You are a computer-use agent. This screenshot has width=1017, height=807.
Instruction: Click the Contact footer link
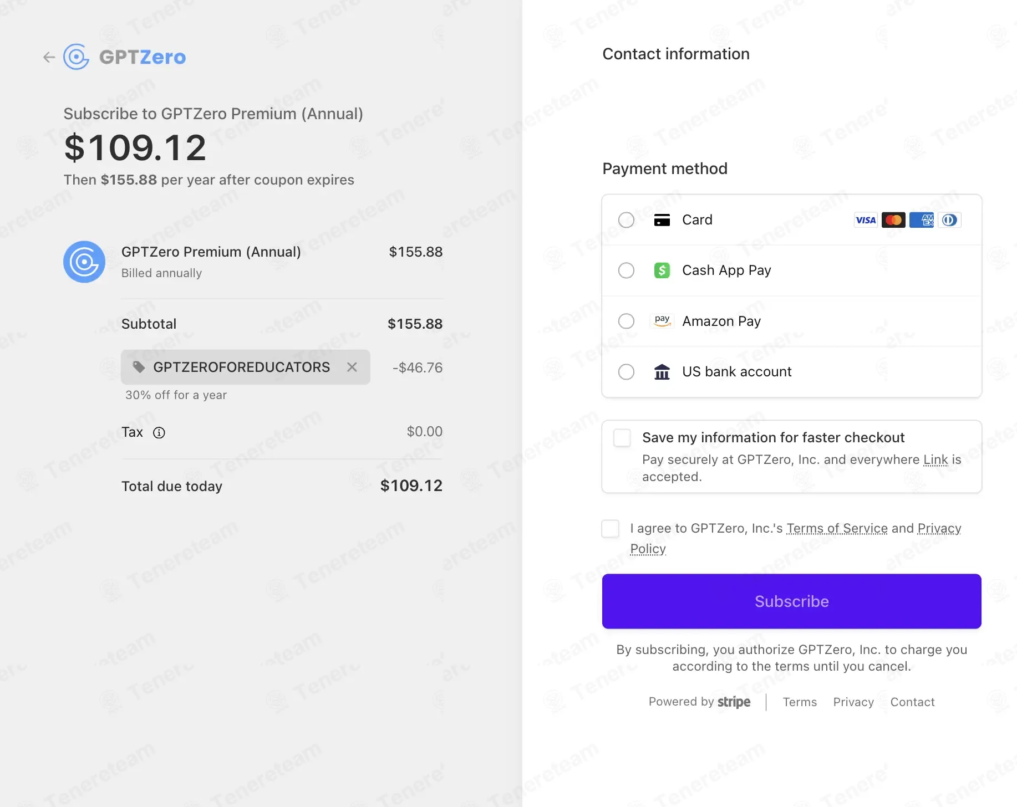pyautogui.click(x=912, y=702)
